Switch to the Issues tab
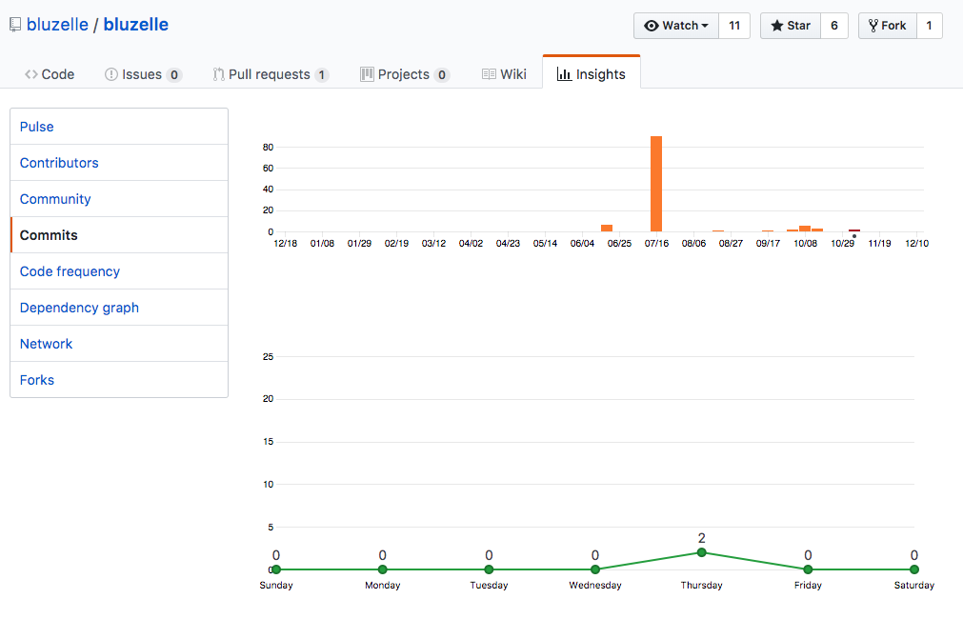The width and height of the screenshot is (963, 619). (x=143, y=74)
